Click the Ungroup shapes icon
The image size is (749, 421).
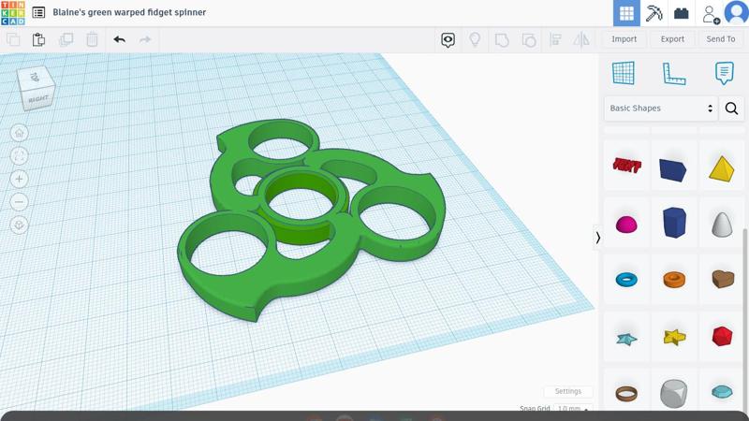tap(529, 39)
